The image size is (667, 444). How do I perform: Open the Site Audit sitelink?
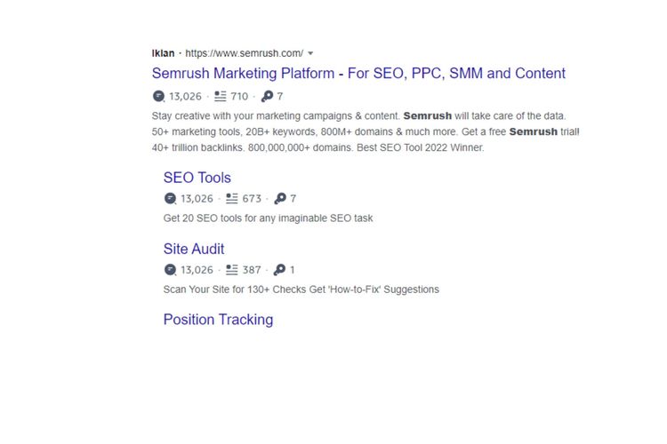194,249
